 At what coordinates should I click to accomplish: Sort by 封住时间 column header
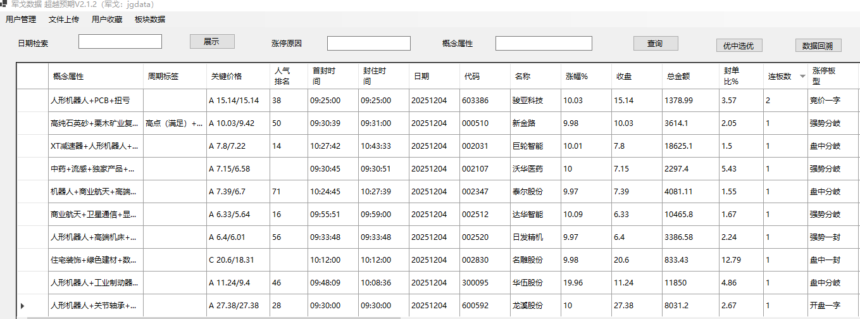[x=384, y=76]
